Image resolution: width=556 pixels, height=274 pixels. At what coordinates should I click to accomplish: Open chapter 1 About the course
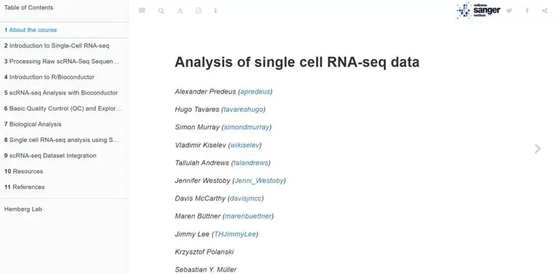pyautogui.click(x=33, y=30)
